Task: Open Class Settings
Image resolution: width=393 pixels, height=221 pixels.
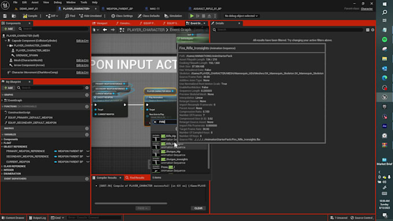Action: point(122,16)
